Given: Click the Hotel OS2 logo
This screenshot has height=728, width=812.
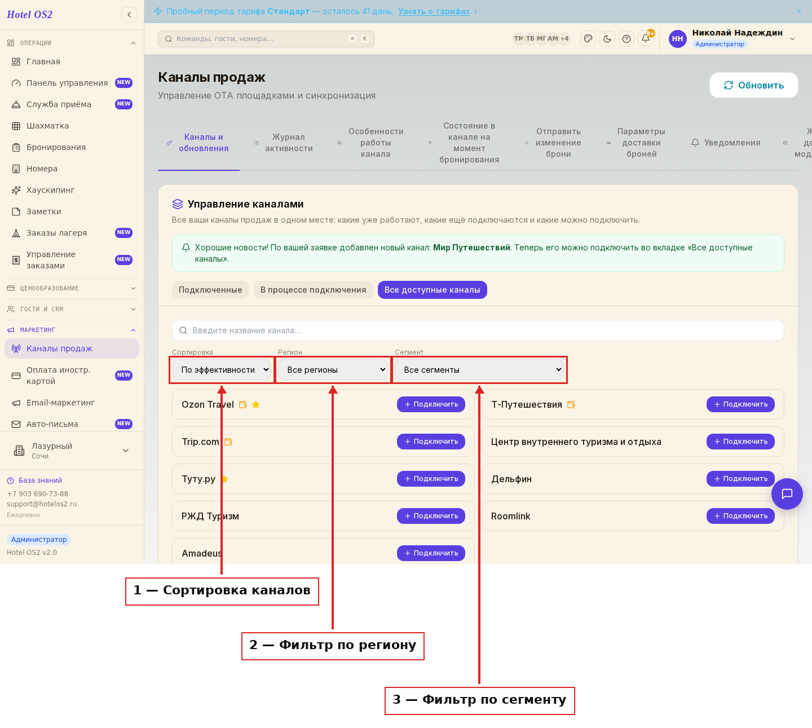Looking at the screenshot, I should pos(29,15).
